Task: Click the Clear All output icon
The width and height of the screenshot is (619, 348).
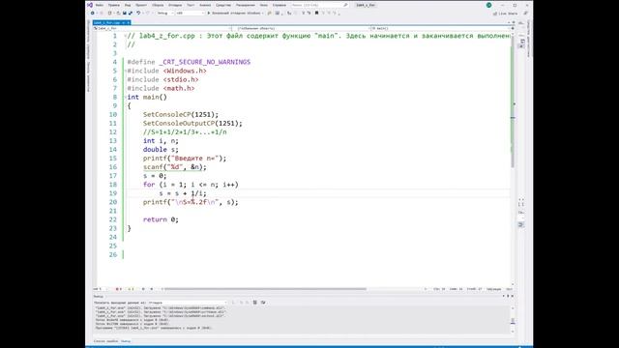Action: 255,303
